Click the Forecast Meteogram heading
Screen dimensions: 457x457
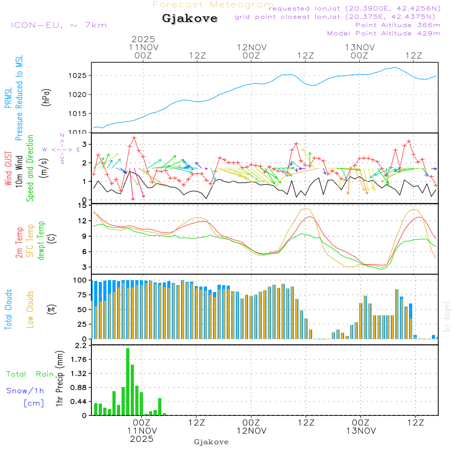(x=213, y=5)
